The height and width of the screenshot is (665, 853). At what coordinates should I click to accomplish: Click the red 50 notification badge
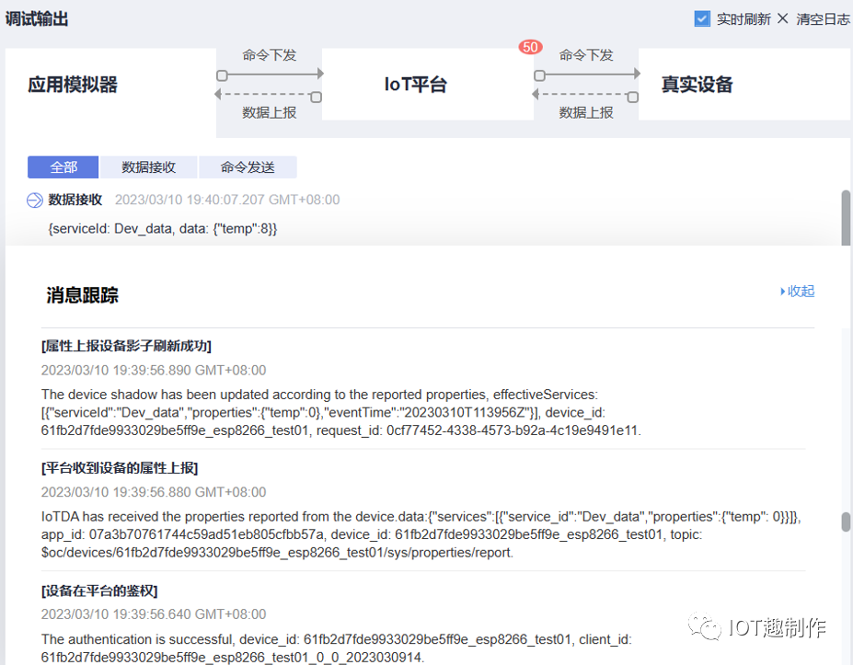tap(530, 47)
